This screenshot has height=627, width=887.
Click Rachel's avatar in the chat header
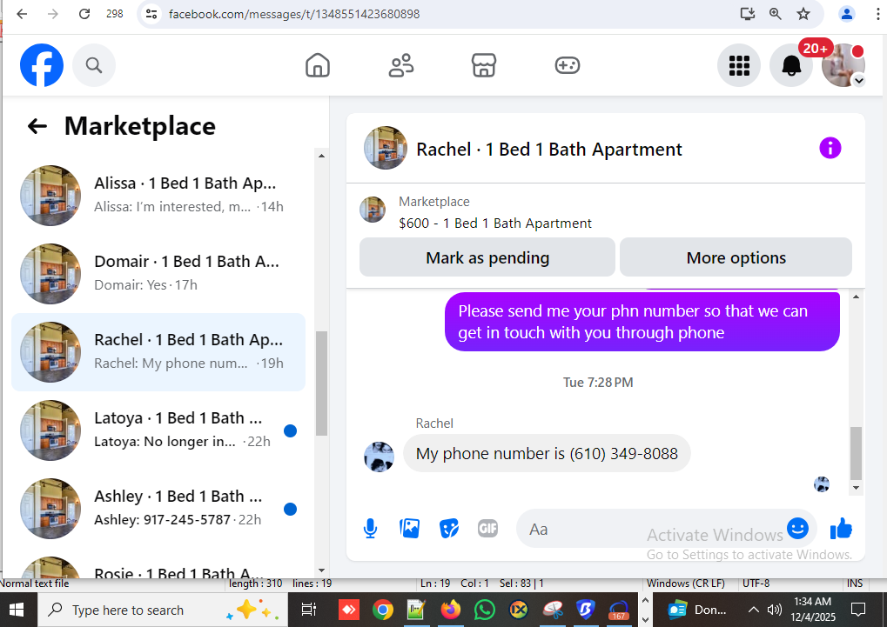pos(386,148)
